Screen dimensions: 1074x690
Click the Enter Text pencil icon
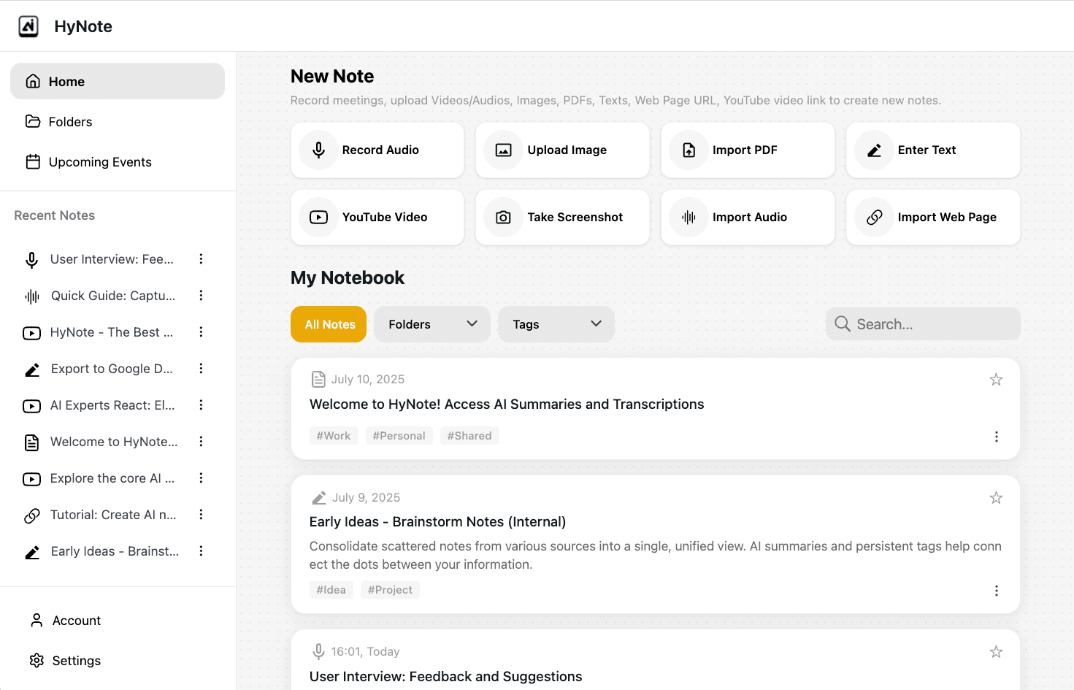point(874,150)
